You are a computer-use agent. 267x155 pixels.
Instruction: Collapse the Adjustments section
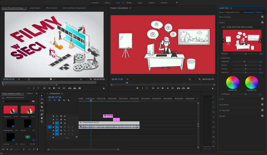[220, 58]
